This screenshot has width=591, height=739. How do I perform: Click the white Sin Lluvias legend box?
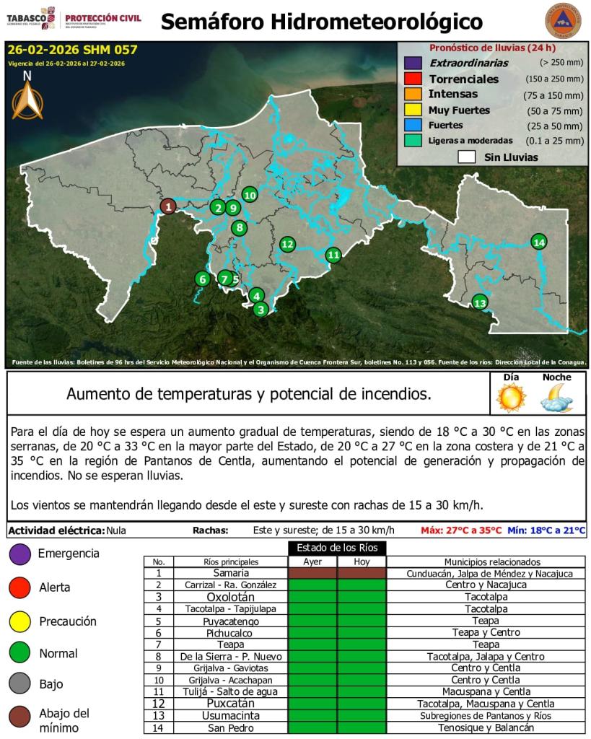tap(467, 157)
